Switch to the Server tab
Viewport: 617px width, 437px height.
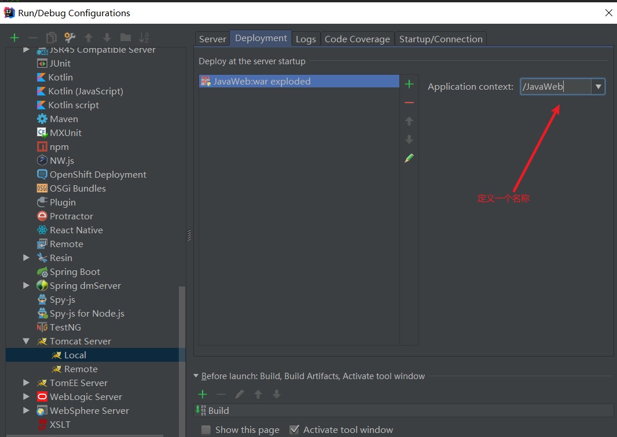pos(212,39)
